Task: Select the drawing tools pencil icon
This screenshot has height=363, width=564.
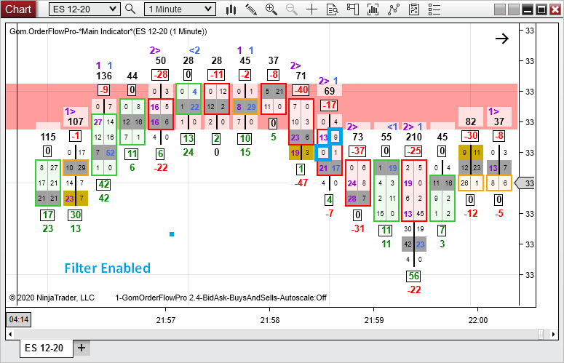Action: tap(250, 9)
